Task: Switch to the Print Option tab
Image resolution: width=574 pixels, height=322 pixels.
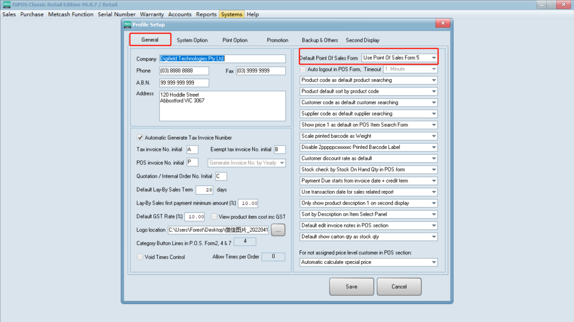Action: coord(235,40)
